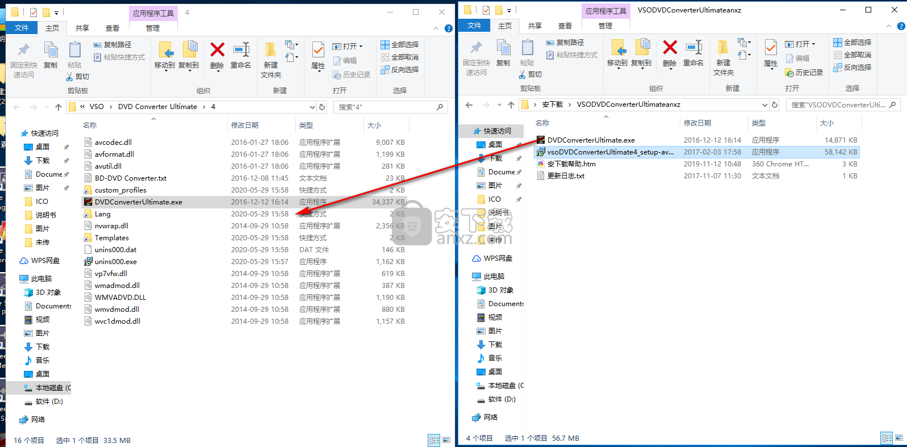Open 网络 in right window sidebar
Image resolution: width=907 pixels, height=447 pixels.
[x=485, y=417]
